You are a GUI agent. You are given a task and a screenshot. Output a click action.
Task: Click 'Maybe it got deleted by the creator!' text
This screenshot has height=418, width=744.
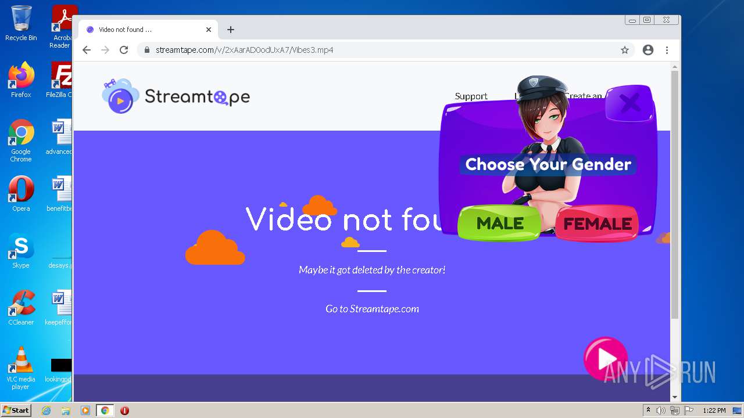coord(372,270)
